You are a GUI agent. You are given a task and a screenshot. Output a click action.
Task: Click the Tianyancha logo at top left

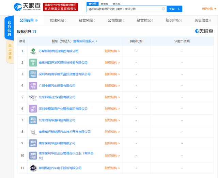[x=27, y=6]
